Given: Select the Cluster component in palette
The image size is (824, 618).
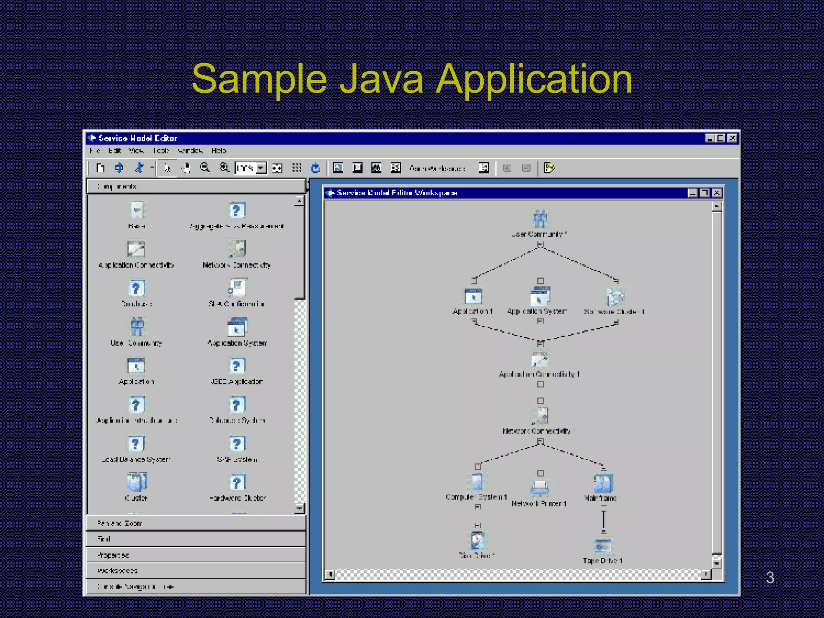Looking at the screenshot, I should click(x=137, y=482).
